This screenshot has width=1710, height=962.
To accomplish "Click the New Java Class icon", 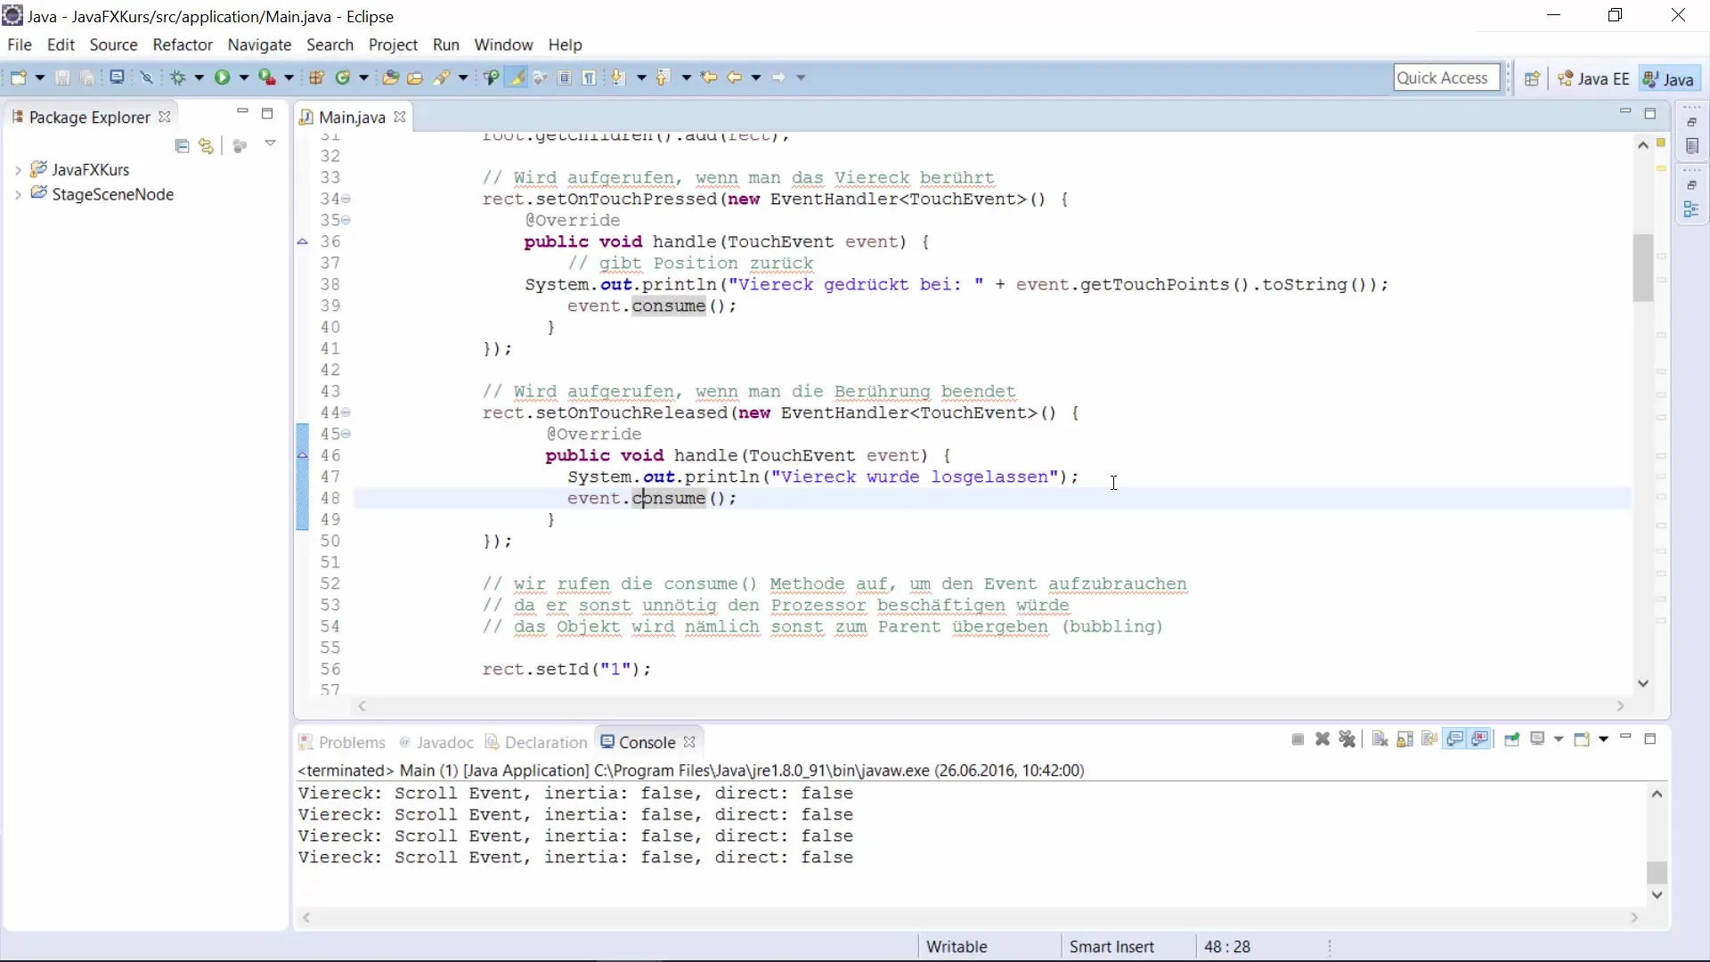I will [343, 77].
